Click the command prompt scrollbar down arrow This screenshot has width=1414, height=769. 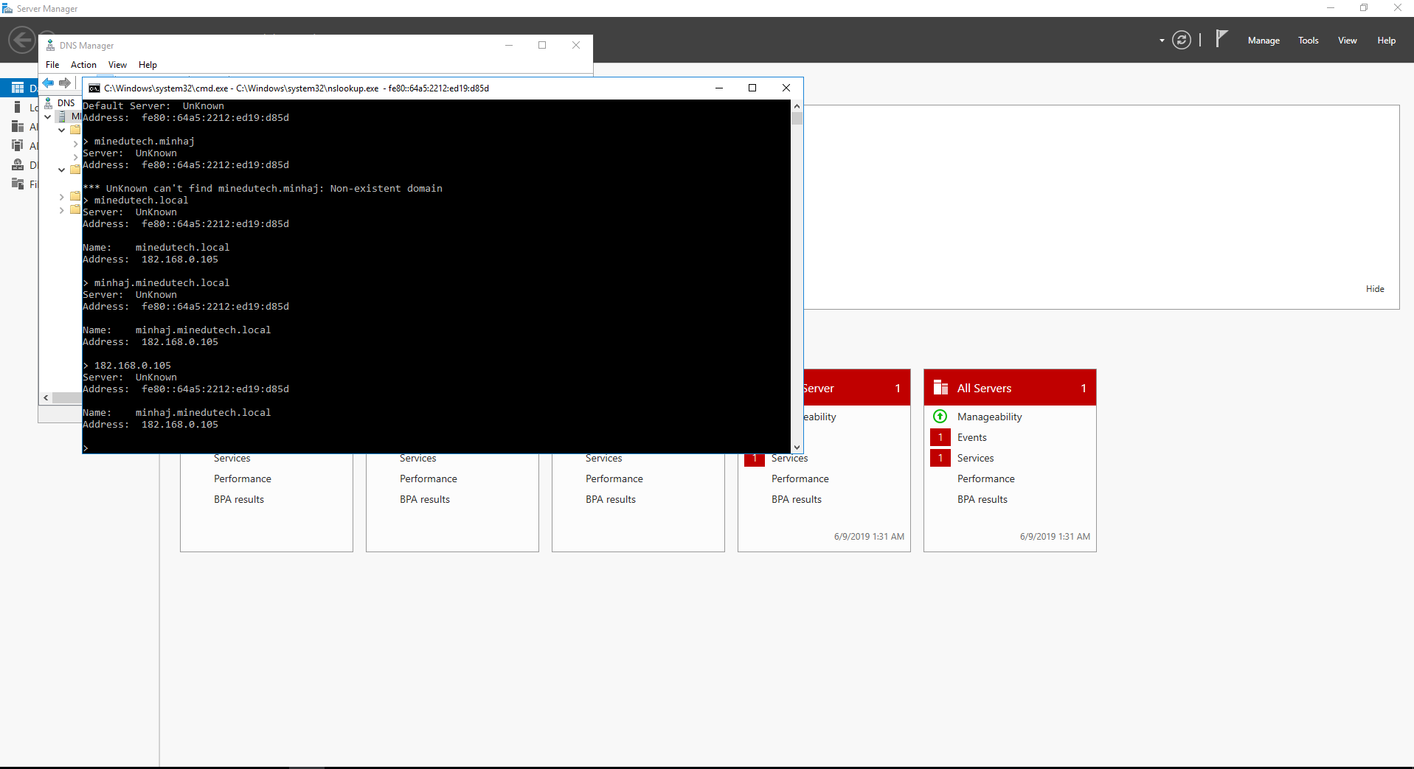797,448
